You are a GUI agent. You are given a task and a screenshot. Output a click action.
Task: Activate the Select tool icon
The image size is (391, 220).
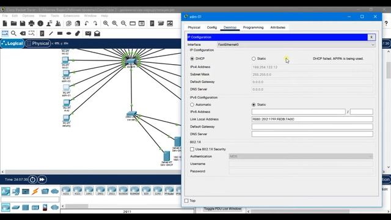(5, 33)
